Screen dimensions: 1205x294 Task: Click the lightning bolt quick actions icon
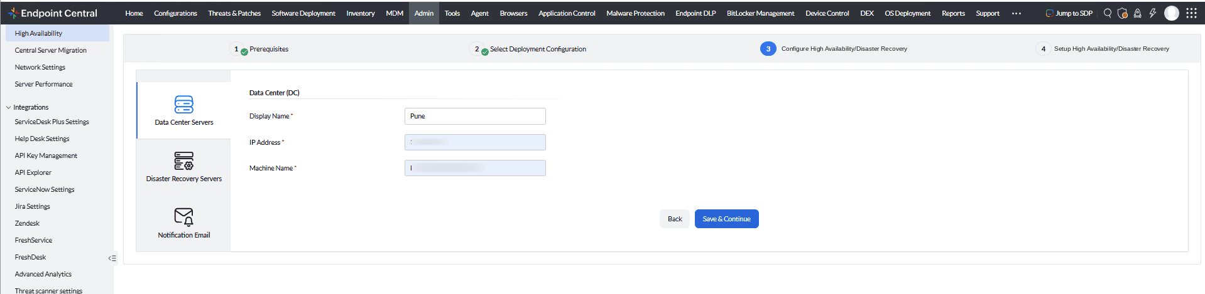(x=1153, y=13)
